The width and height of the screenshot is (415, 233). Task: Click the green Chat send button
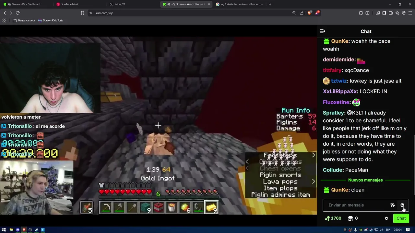401,218
